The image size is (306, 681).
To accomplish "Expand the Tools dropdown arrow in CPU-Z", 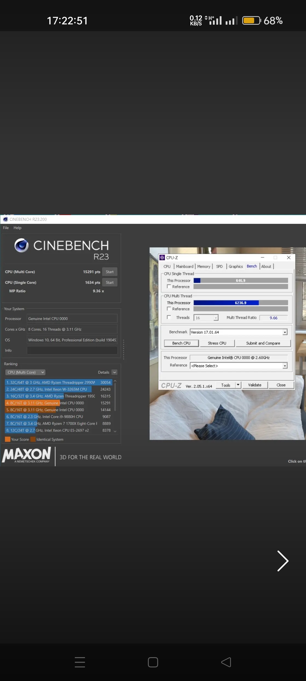I will (238, 385).
